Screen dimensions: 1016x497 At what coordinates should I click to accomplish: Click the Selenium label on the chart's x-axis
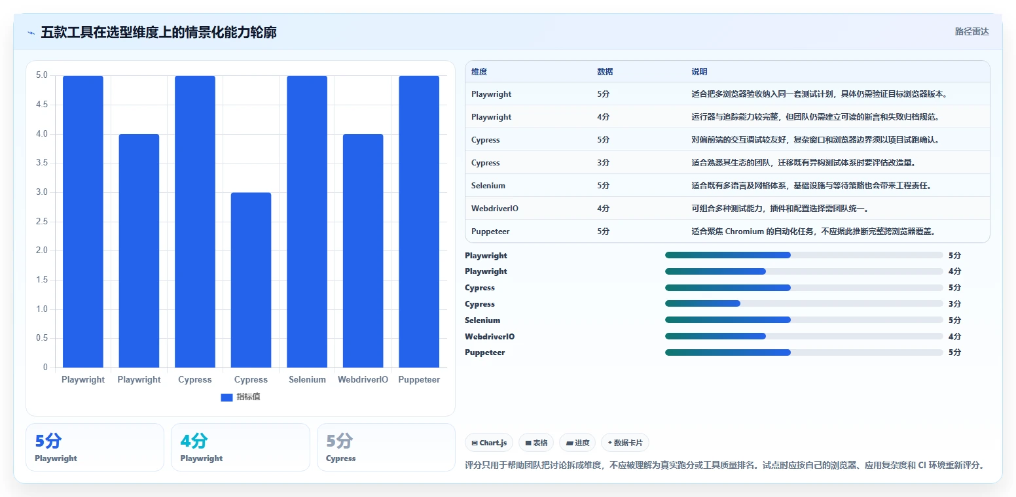pos(307,380)
